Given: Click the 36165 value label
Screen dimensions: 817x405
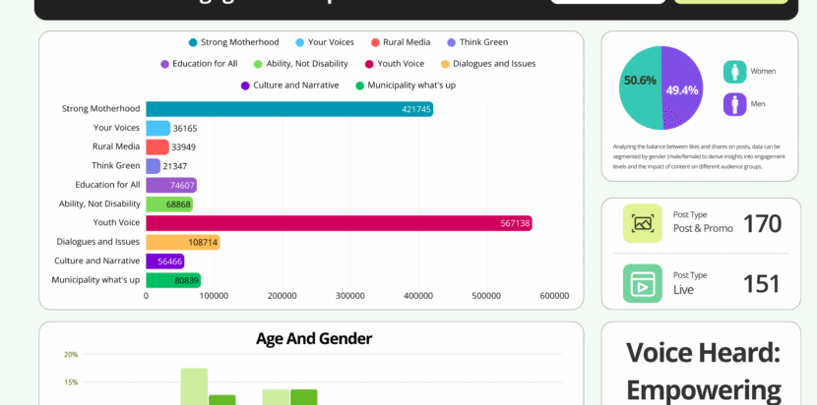Looking at the screenshot, I should tap(185, 129).
